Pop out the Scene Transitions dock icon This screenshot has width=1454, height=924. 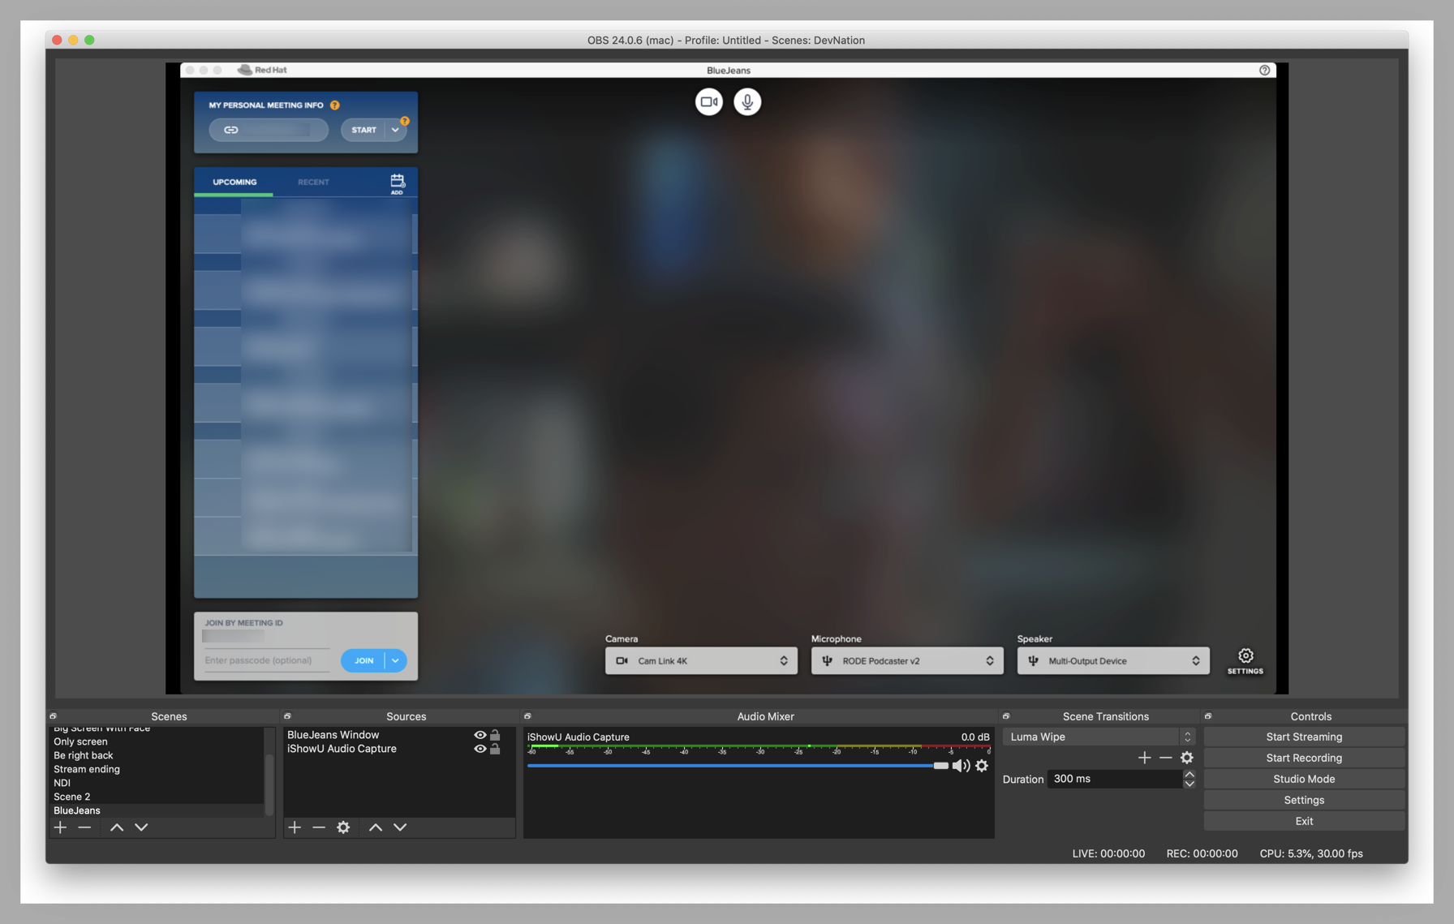click(1006, 716)
